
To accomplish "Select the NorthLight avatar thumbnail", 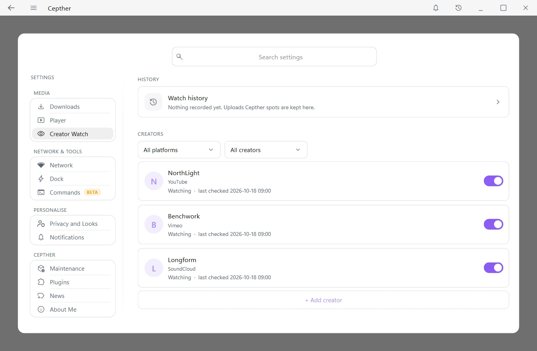I will click(154, 181).
